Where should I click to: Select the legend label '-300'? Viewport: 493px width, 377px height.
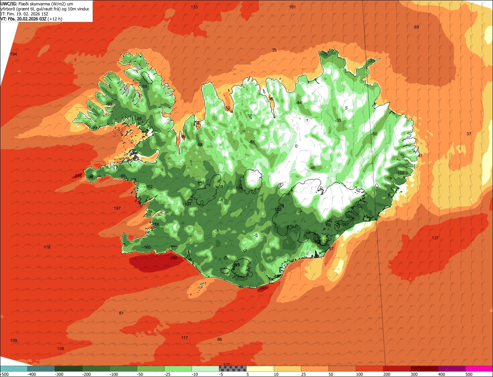point(59,374)
